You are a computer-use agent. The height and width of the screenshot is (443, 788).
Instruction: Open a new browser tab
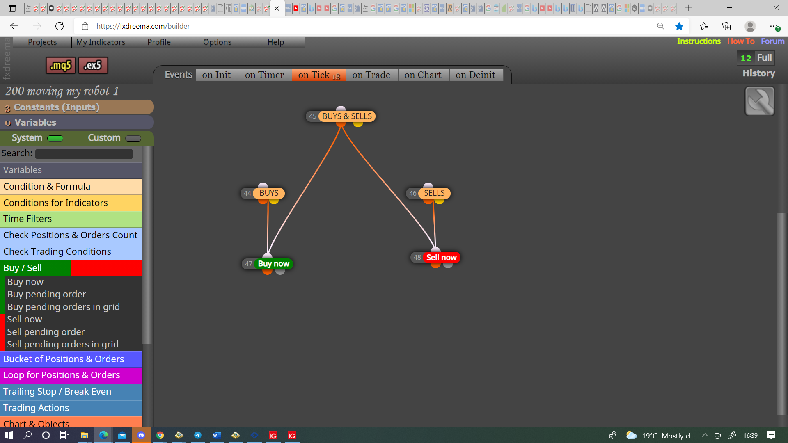click(x=689, y=8)
